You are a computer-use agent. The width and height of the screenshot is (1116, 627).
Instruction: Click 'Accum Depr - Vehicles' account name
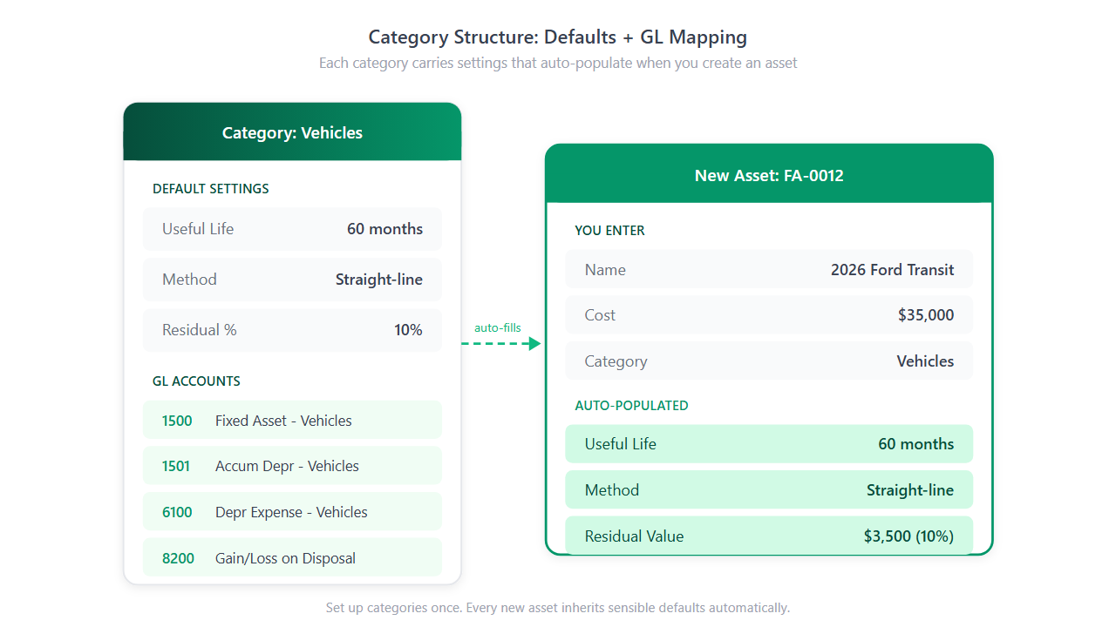287,466
